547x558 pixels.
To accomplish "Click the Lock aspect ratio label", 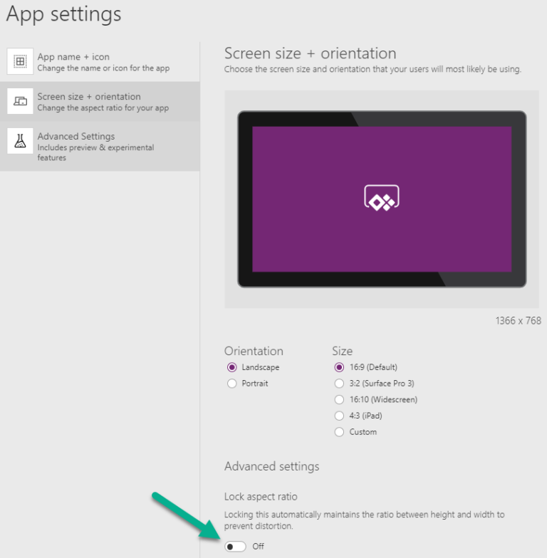I will click(x=261, y=497).
